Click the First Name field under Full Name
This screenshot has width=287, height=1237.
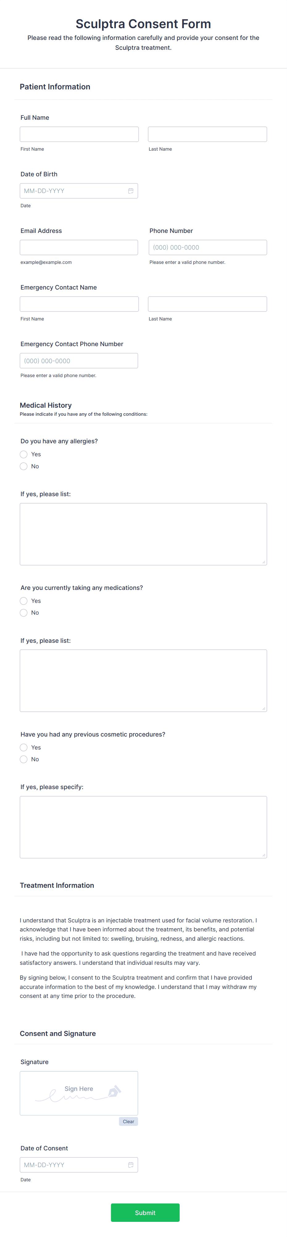point(79,134)
